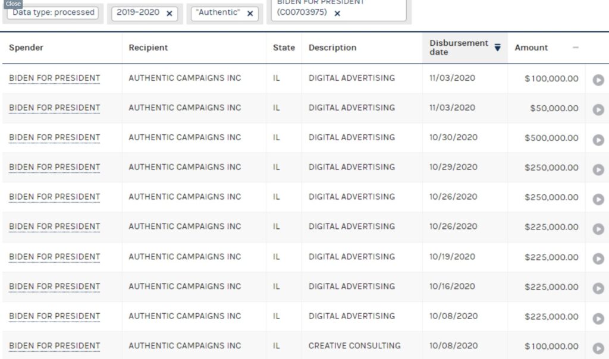Toggle sort direction on the Disbursement date column
The image size is (609, 359).
[498, 46]
